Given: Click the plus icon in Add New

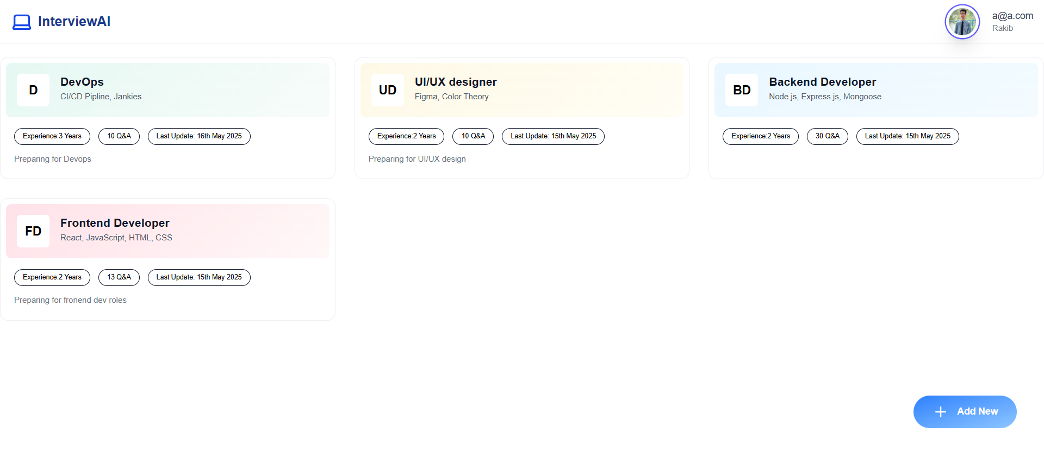Looking at the screenshot, I should point(940,412).
